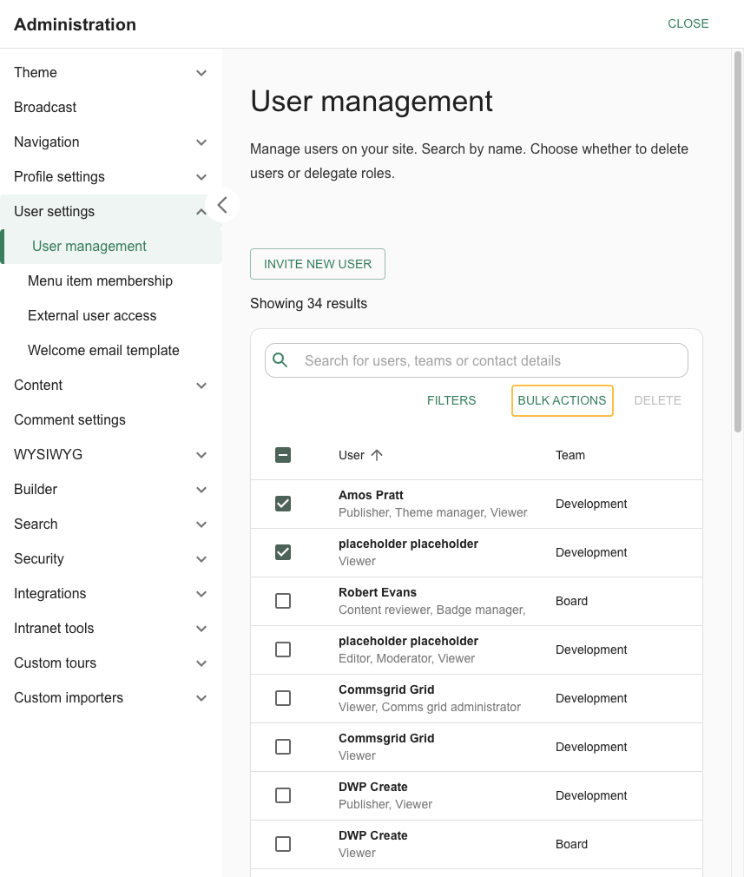Check the DWP Create Publisher row checkbox

click(283, 795)
